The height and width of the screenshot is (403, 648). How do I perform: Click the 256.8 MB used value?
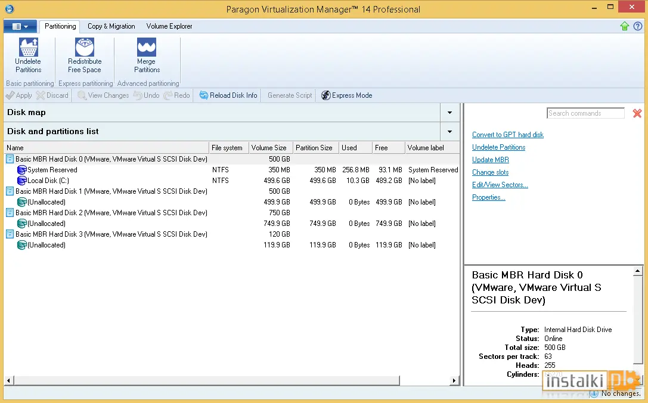356,170
